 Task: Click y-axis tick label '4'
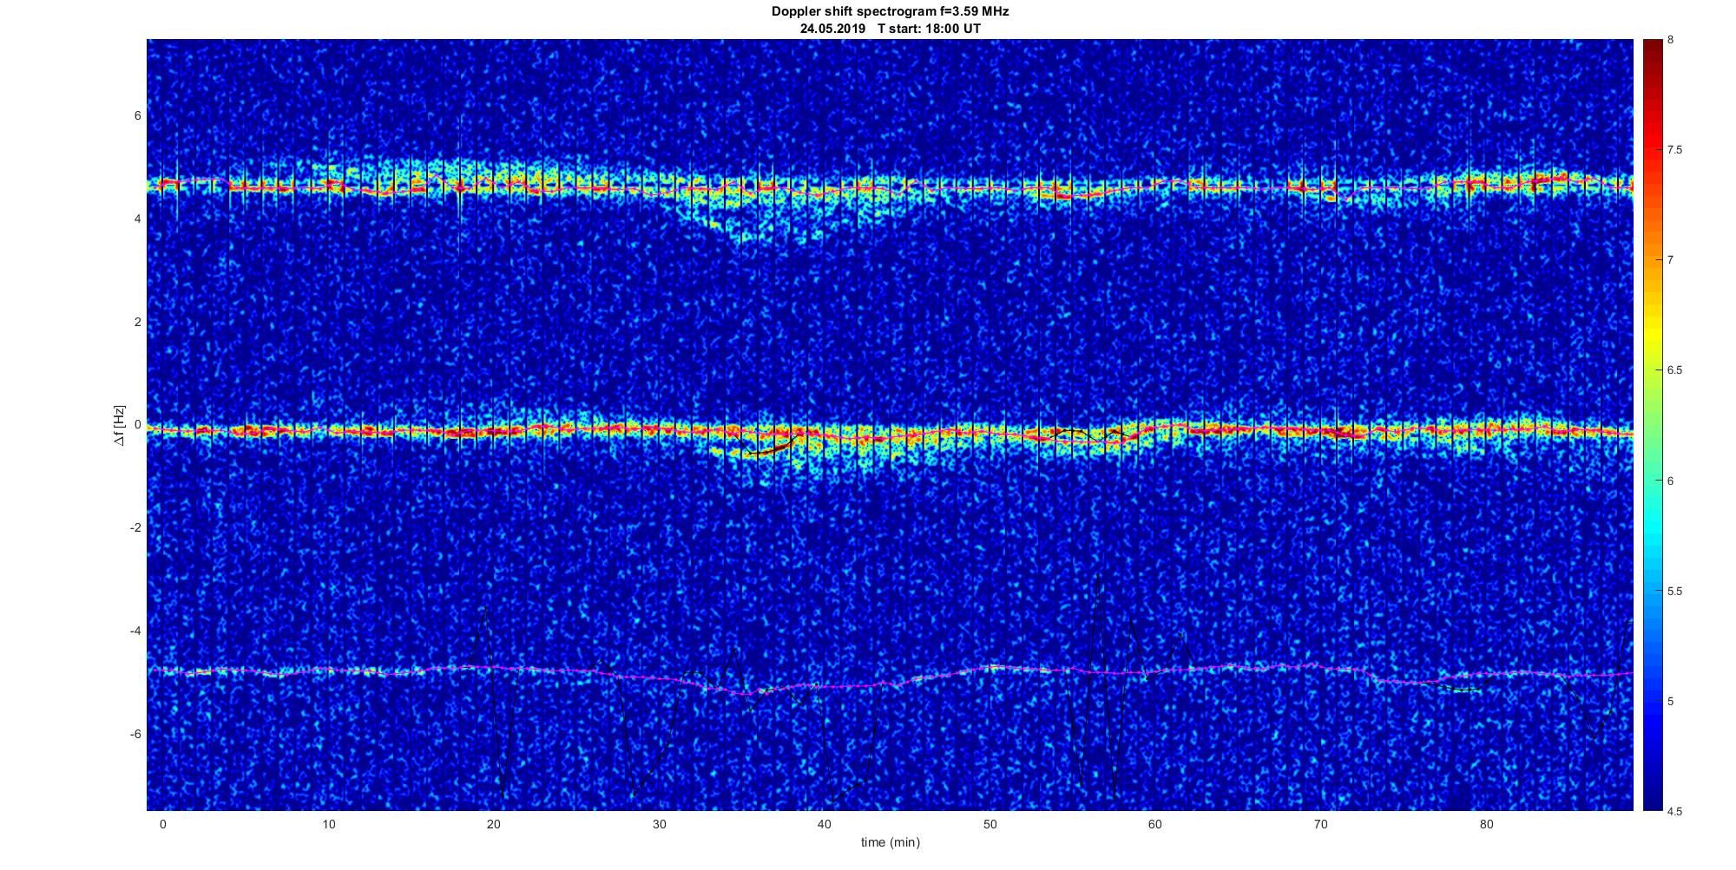click(x=137, y=219)
